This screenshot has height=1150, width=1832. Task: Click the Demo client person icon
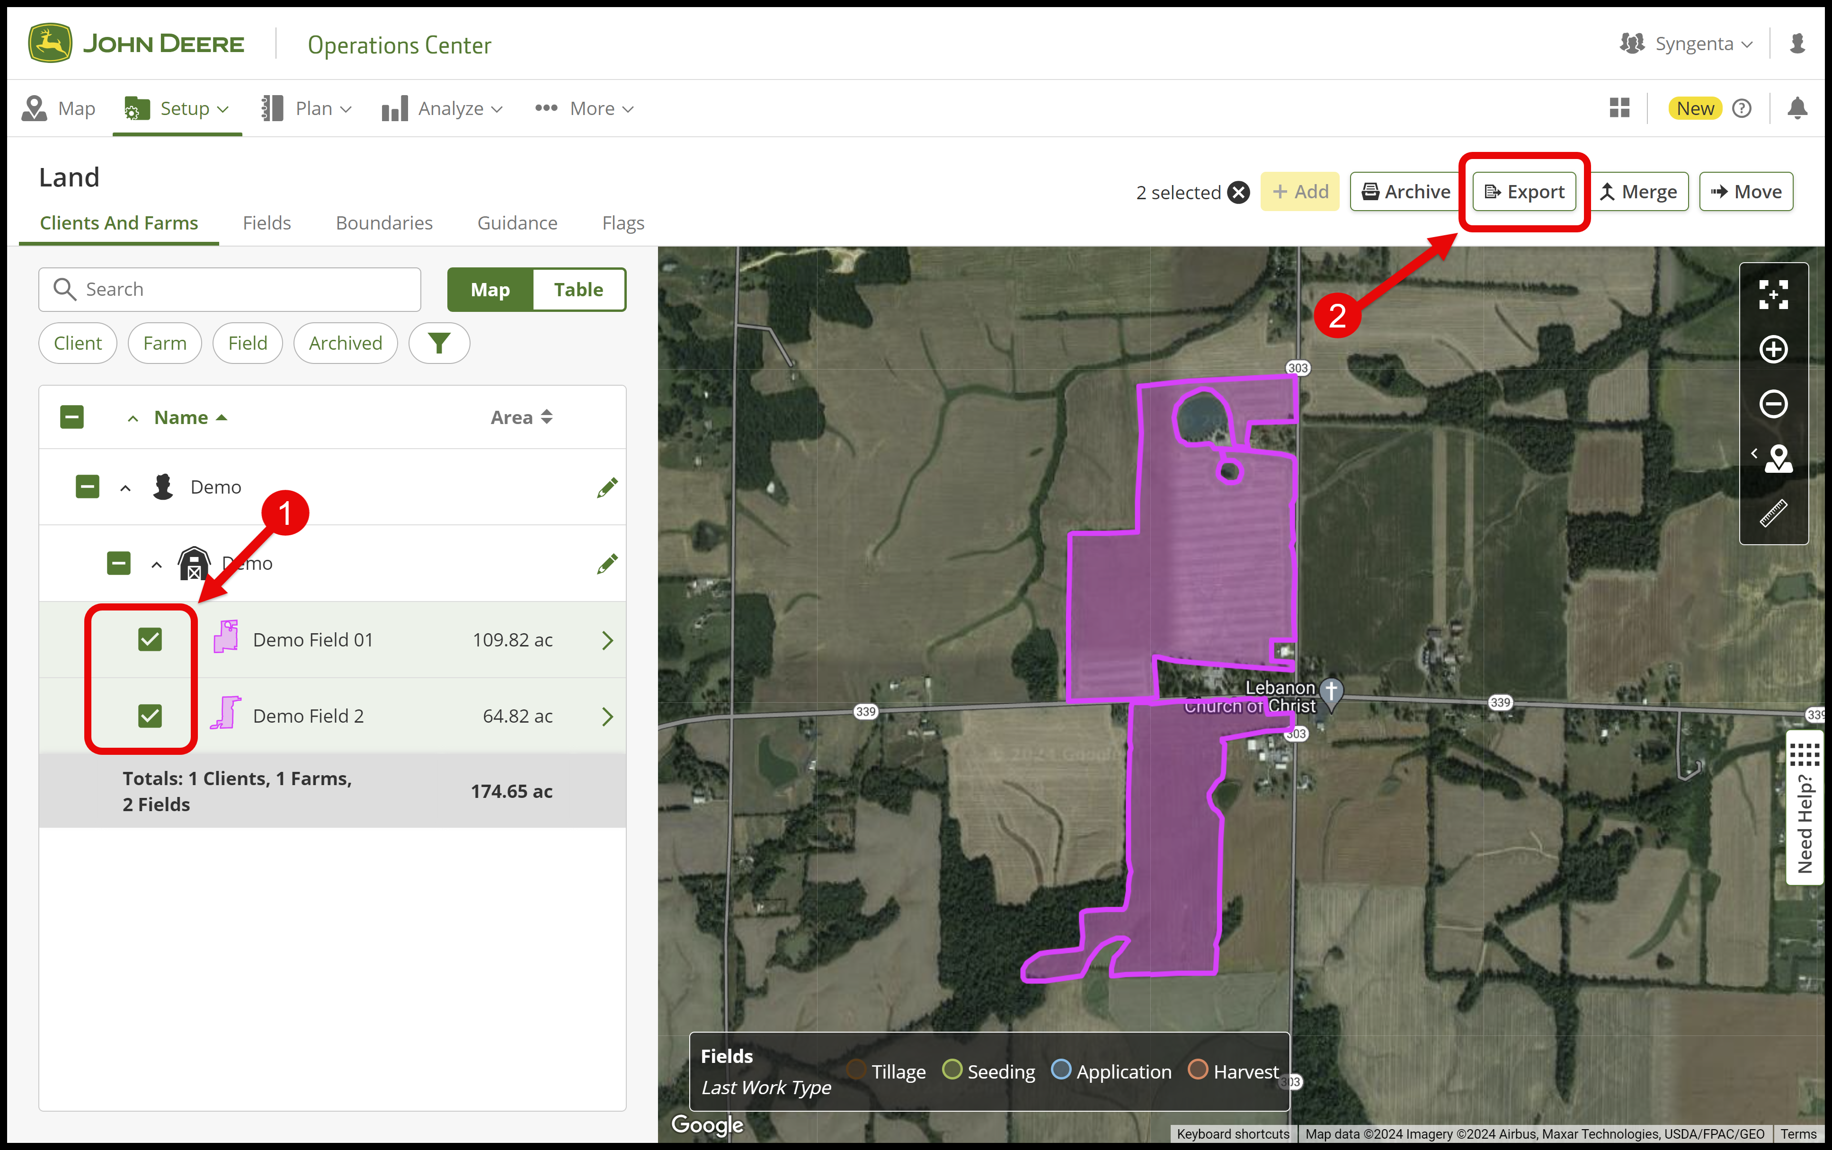(163, 487)
